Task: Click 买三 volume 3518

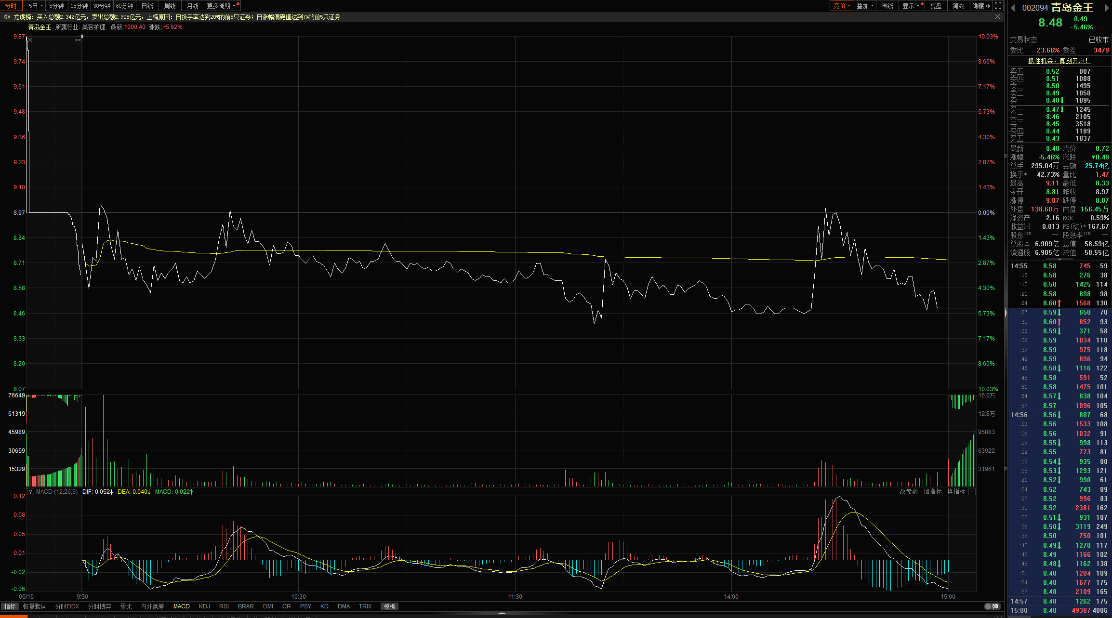Action: coord(1083,124)
